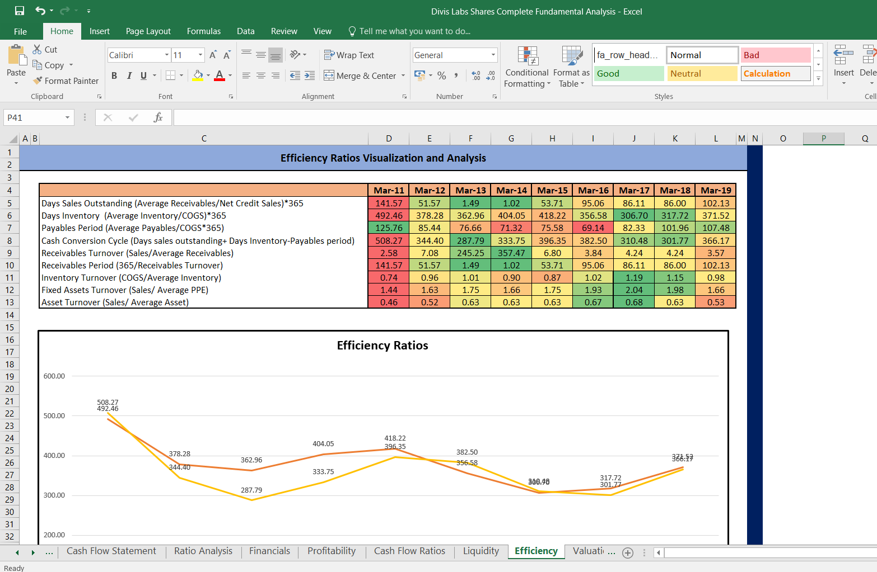The image size is (877, 572).
Task: Undo the last action
Action: coord(40,11)
